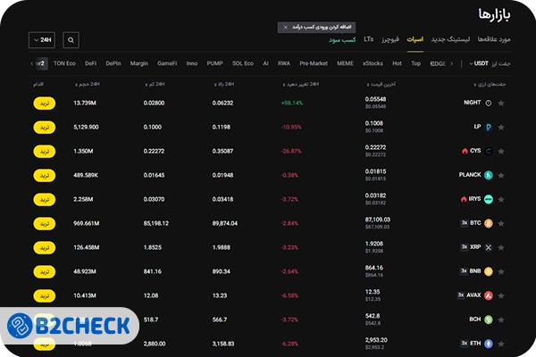Close the earn-income tooltip banner

coord(286,28)
